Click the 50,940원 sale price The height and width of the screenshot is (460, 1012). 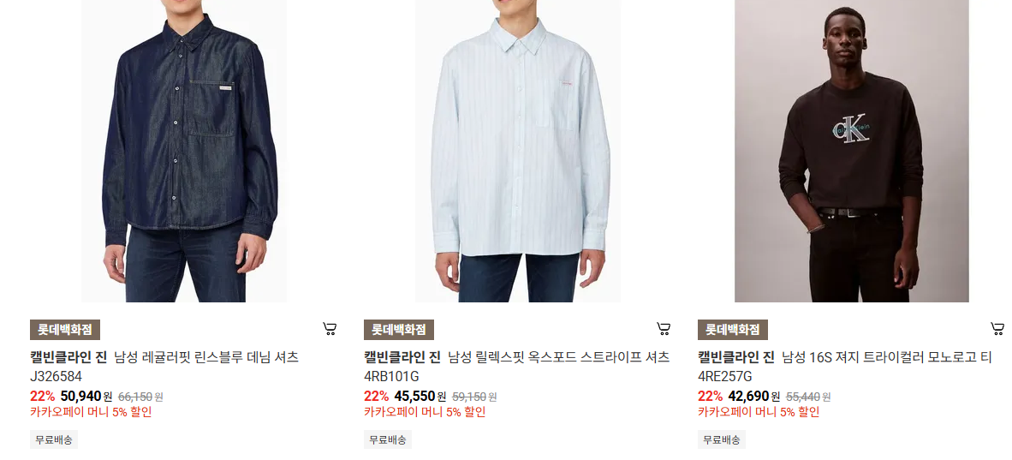tap(86, 396)
